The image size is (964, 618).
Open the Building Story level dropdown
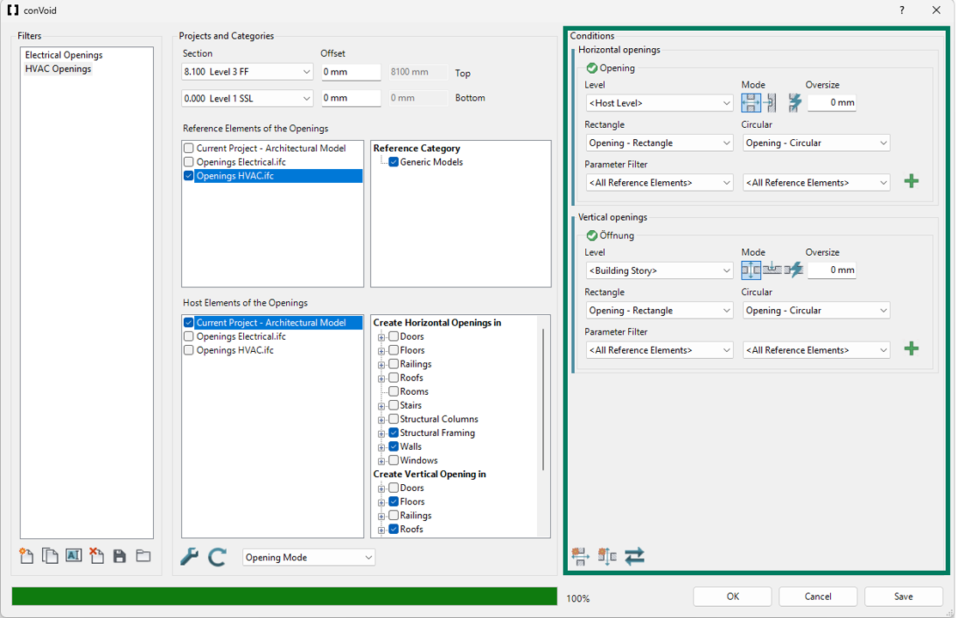coord(659,270)
